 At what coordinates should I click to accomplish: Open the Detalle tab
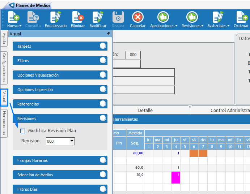point(145,110)
